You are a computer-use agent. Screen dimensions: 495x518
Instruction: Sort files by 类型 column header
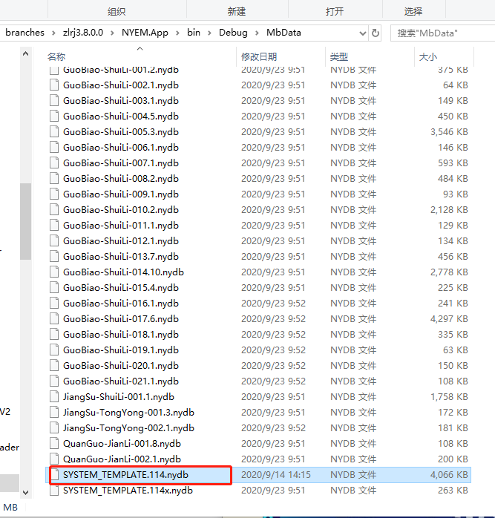(x=339, y=56)
